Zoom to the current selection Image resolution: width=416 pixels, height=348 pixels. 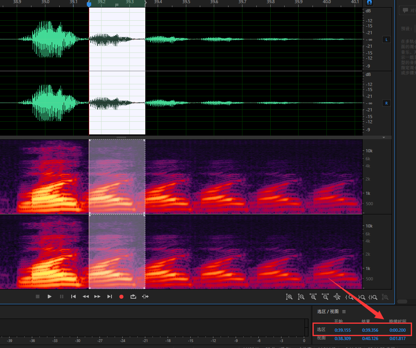click(x=373, y=297)
